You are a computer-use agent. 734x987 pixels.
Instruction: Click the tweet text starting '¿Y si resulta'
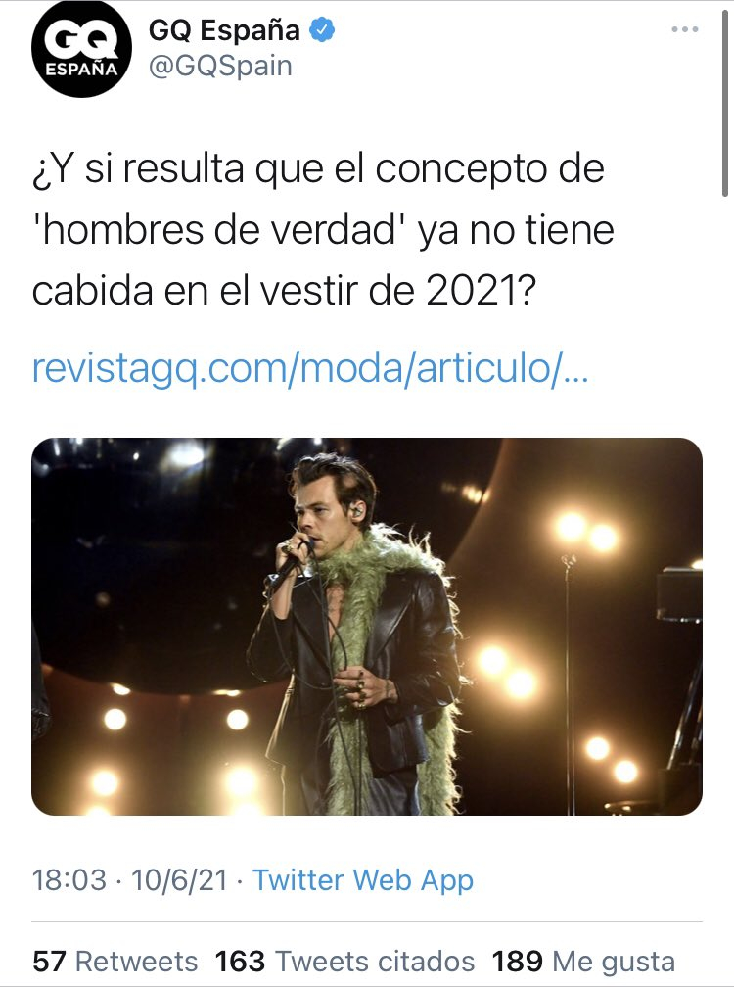(x=323, y=229)
